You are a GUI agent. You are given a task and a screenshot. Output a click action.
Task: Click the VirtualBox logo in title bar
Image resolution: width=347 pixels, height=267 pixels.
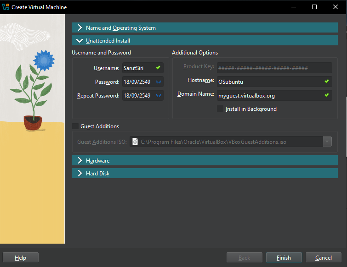[x=6, y=7]
